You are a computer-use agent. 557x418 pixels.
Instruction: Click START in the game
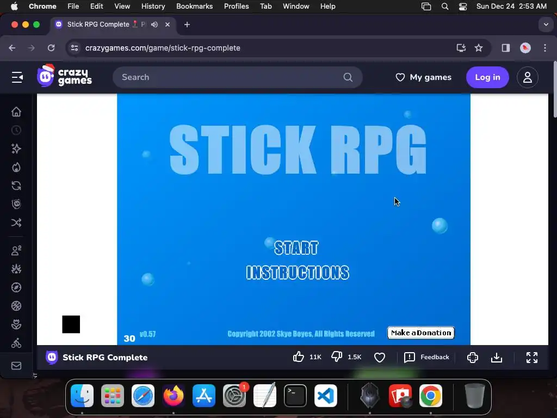coord(296,248)
